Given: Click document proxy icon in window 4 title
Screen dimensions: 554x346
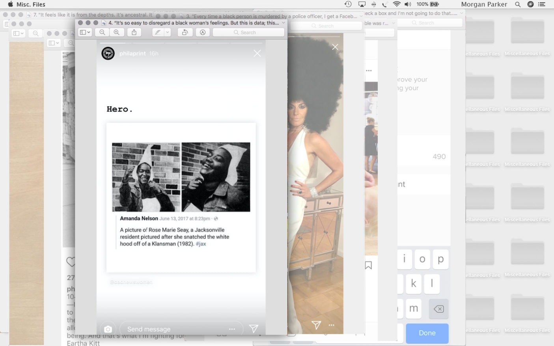Looking at the screenshot, I should click(104, 23).
